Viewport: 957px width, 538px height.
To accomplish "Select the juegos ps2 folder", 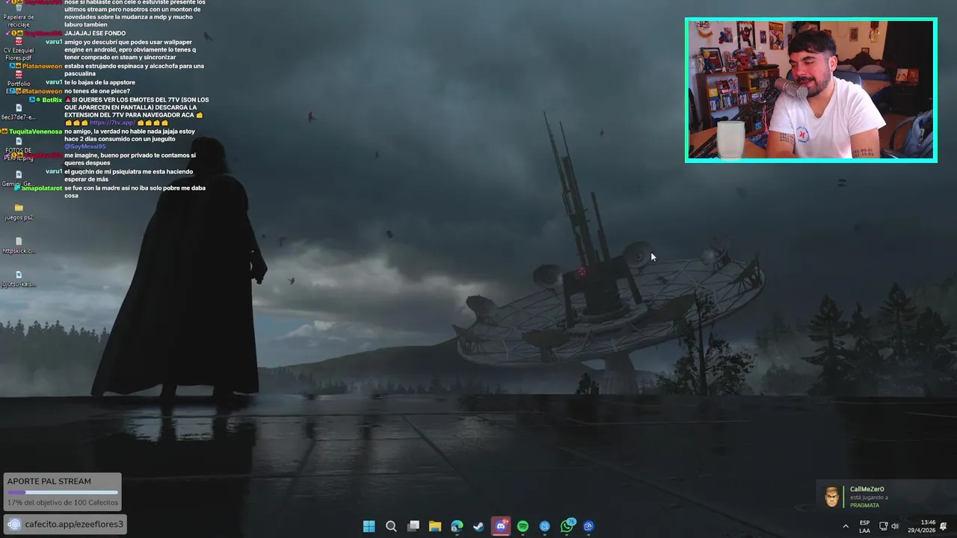I will pos(19,211).
